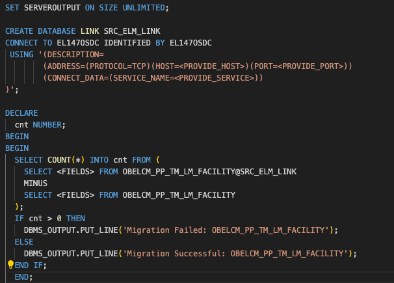Place cursor on SET SERVEROUTPUT line
The width and height of the screenshot is (394, 283).
86,8
